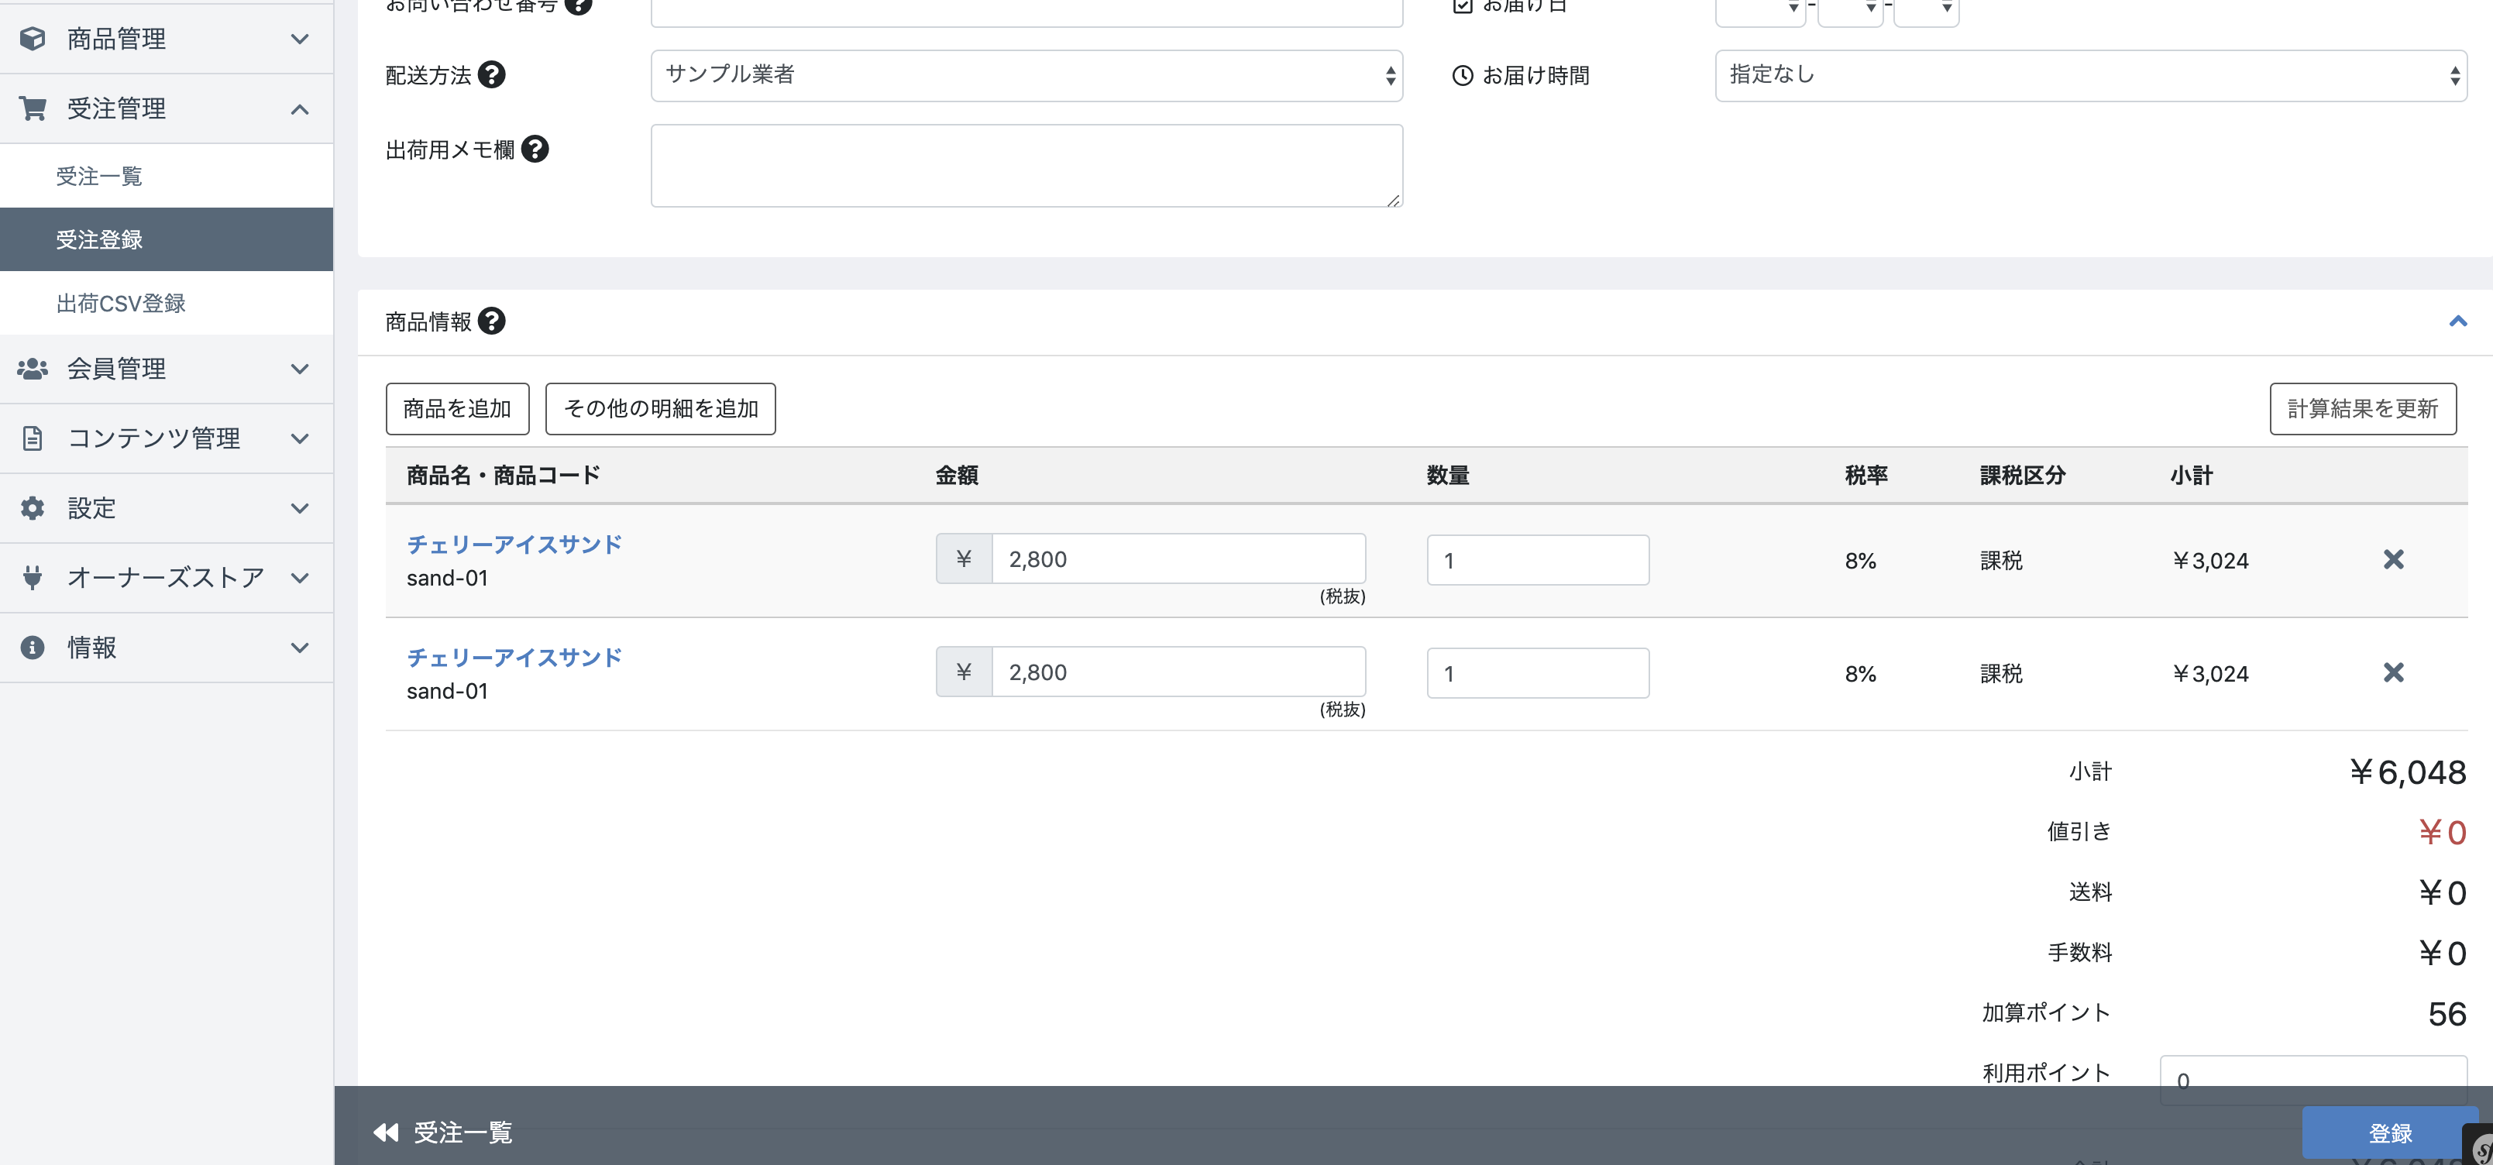The width and height of the screenshot is (2493, 1165).
Task: Click the 商品を追加 button
Action: (457, 408)
